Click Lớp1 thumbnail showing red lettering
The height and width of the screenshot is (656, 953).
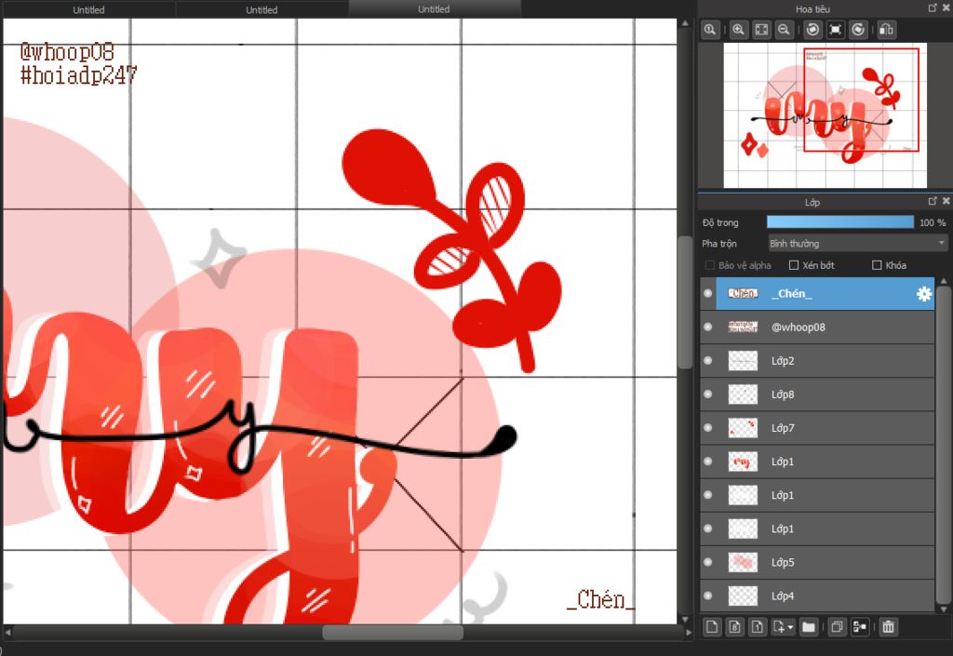click(x=743, y=462)
